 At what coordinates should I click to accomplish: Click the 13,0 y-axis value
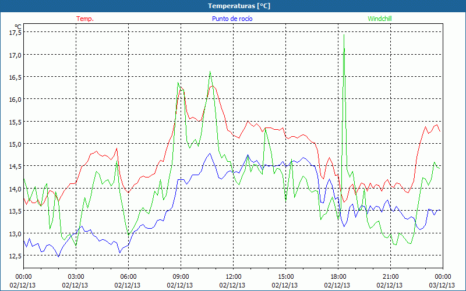pyautogui.click(x=15, y=233)
